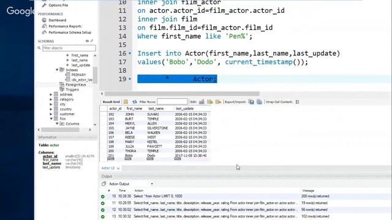Click the Triggers folder icon

62,89
